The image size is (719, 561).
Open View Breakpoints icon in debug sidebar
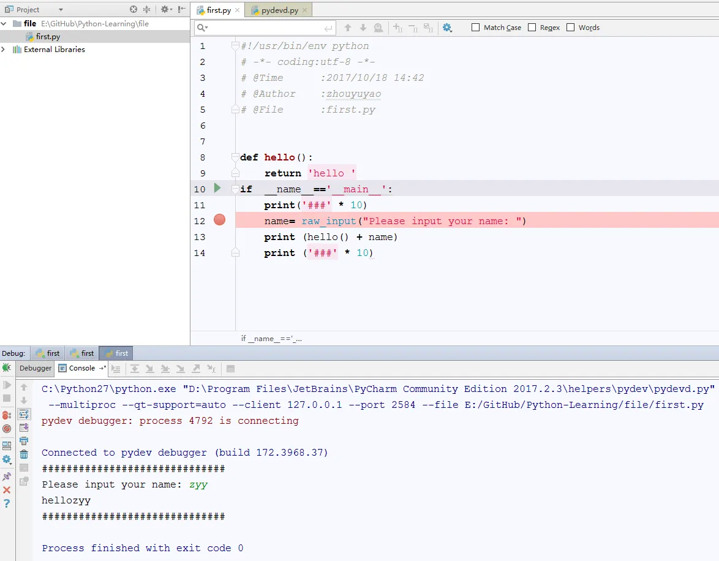point(7,415)
